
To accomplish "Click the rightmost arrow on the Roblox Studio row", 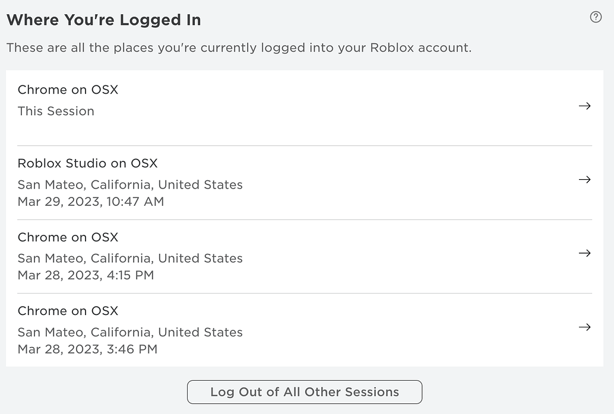I will coord(585,180).
